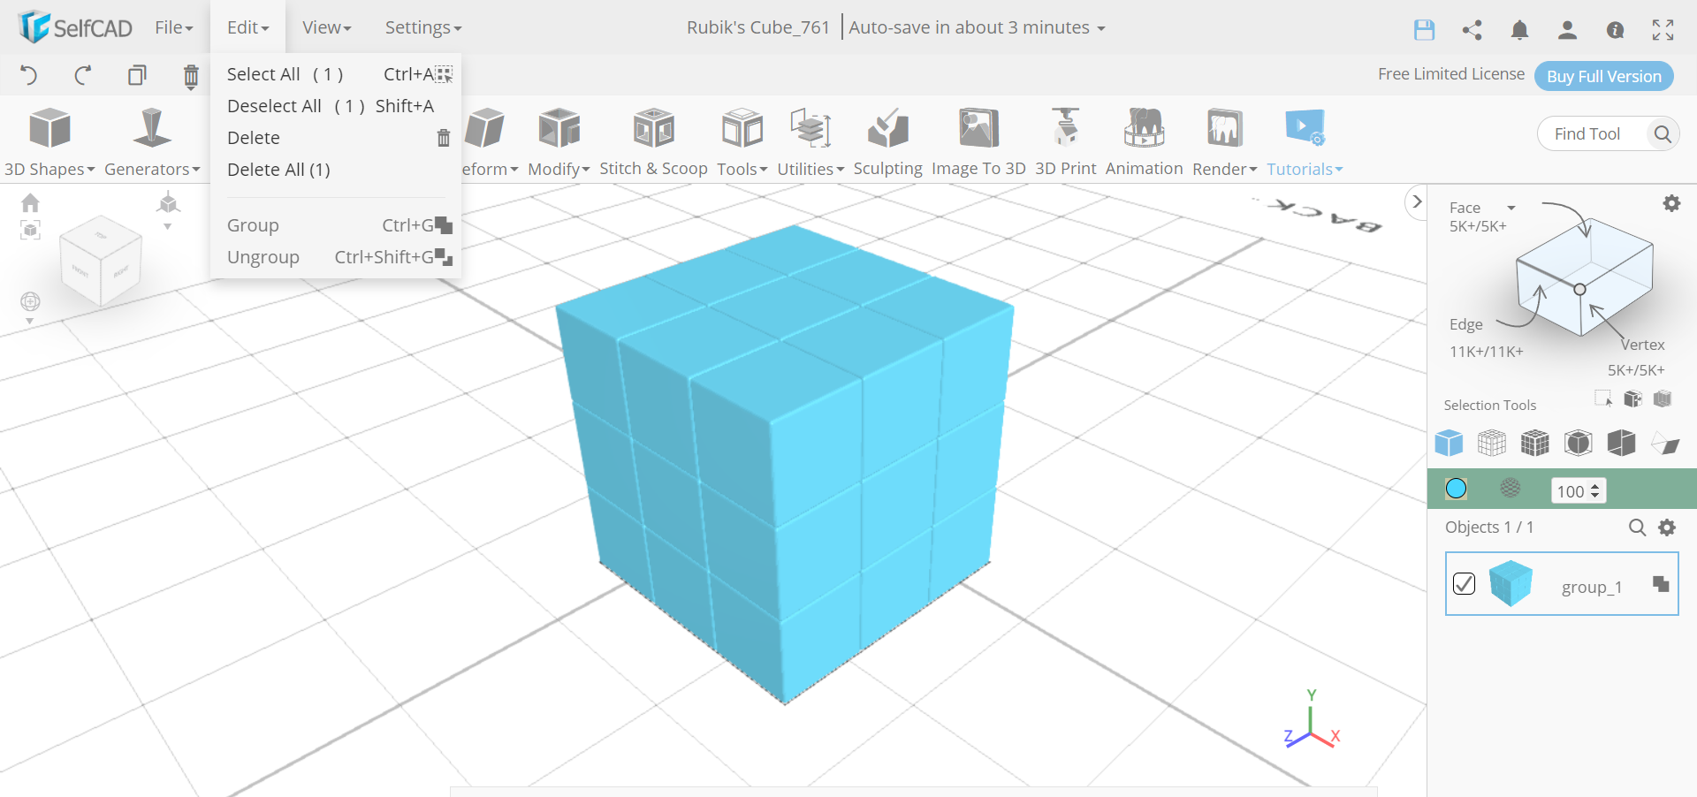Choose Delete from the Edit menu
The height and width of the screenshot is (797, 1697).
coord(336,138)
